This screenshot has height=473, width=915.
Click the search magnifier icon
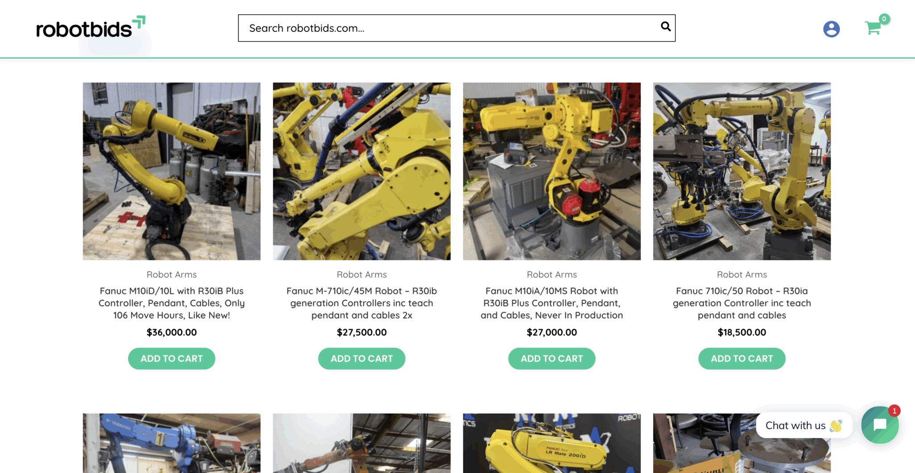[665, 27]
